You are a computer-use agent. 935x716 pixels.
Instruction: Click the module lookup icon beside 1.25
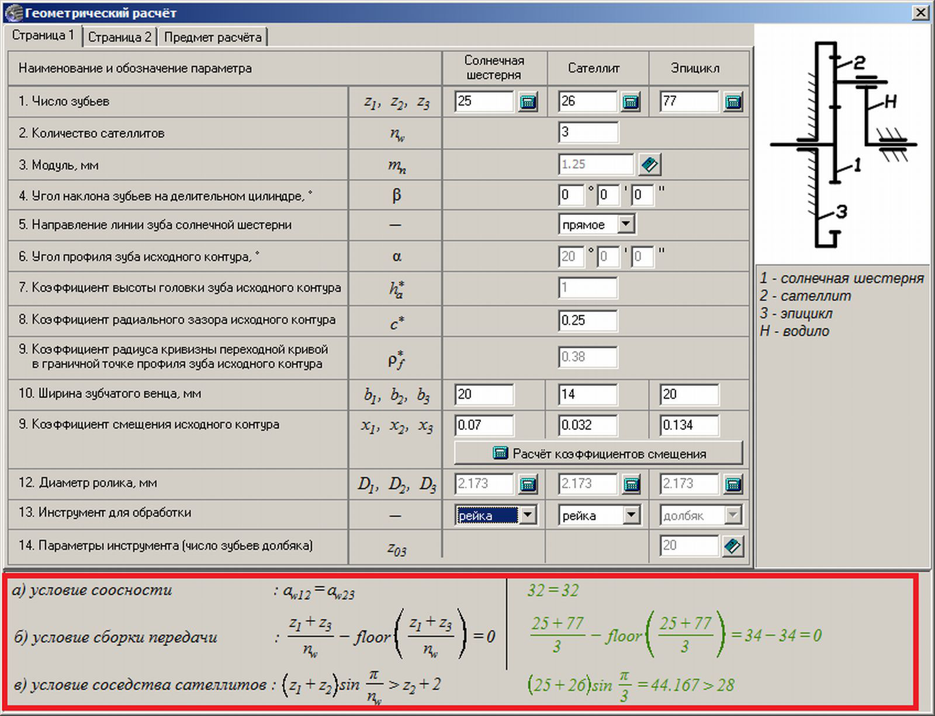point(649,165)
